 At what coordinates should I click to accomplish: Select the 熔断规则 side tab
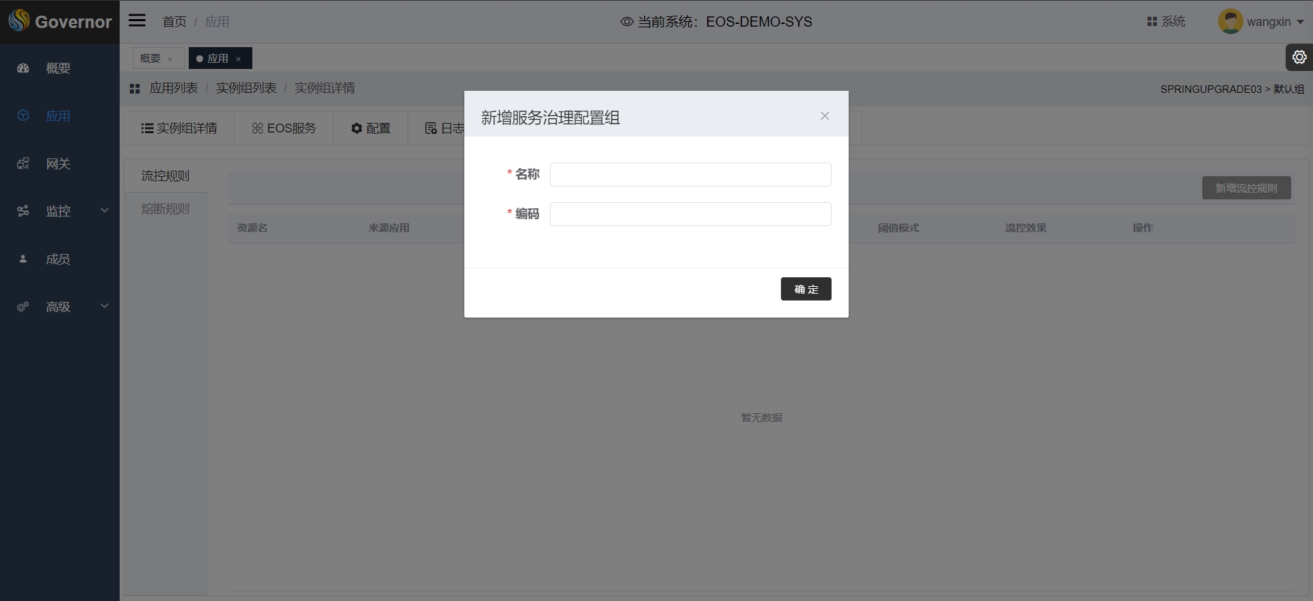click(x=165, y=209)
